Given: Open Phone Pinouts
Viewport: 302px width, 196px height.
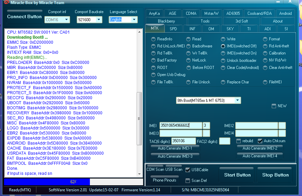Looking at the screenshot, I should [x=165, y=180].
